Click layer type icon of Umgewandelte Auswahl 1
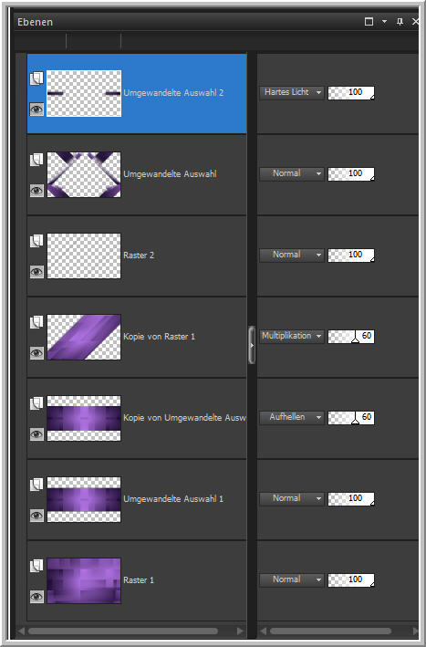Viewport: 426px width, 647px height. click(x=36, y=485)
